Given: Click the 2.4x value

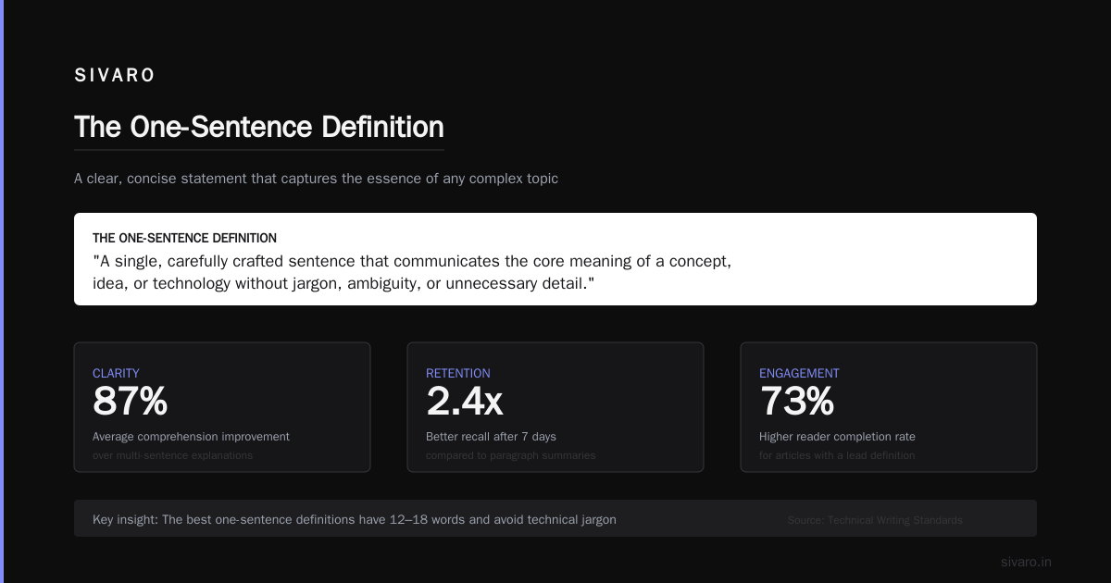Looking at the screenshot, I should tap(465, 402).
